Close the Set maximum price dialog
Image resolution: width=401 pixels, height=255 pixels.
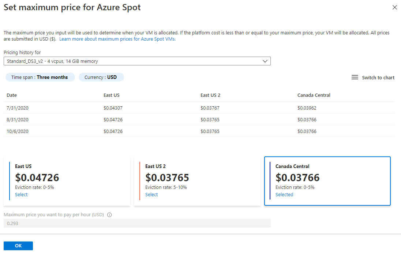(394, 7)
